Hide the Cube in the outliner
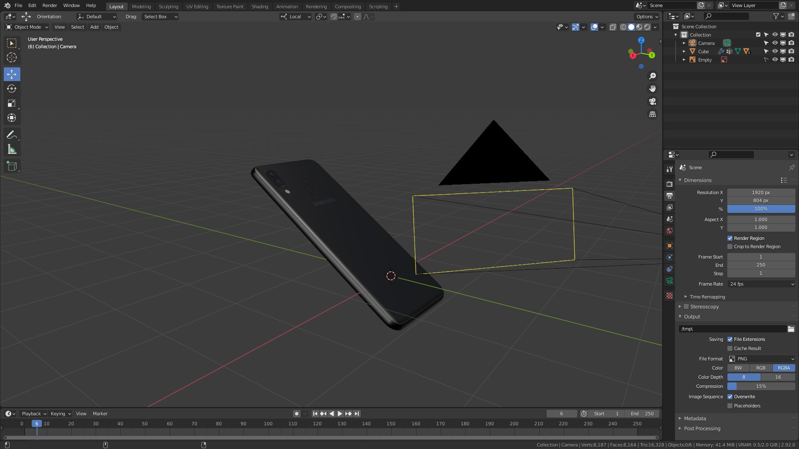799x449 pixels. (775, 52)
